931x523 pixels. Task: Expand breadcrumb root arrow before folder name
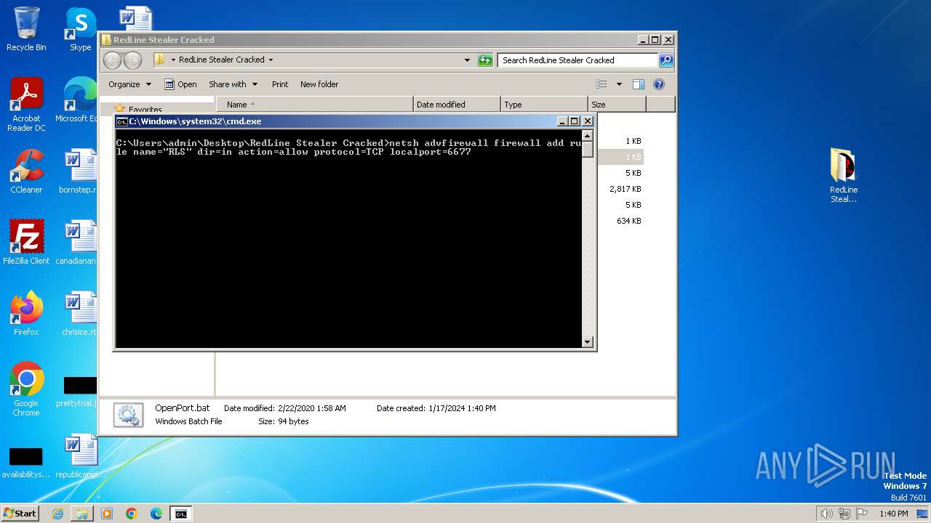[x=173, y=60]
